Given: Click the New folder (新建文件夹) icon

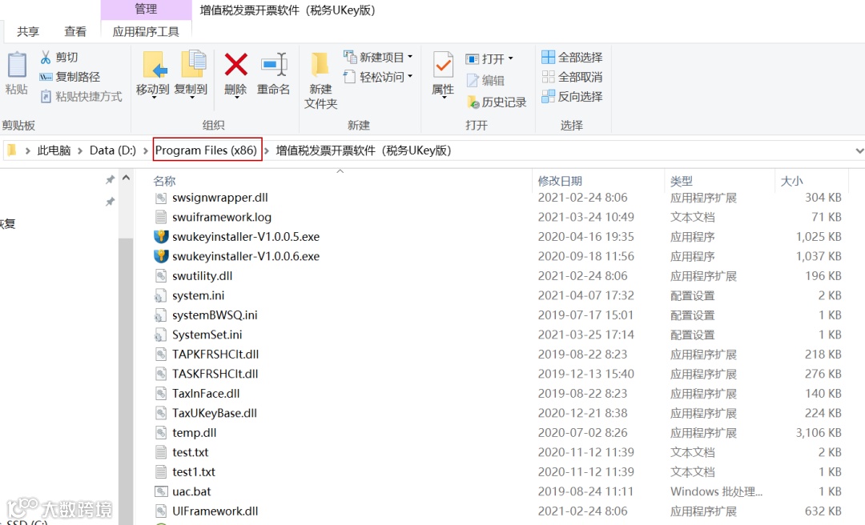Looking at the screenshot, I should 320,65.
